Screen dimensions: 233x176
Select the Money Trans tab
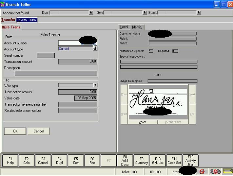pos(27,20)
